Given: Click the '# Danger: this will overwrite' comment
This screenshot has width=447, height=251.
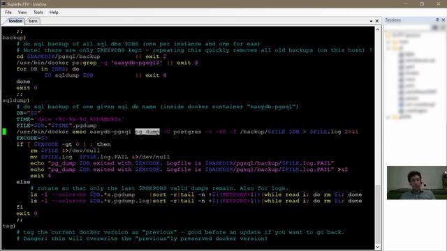Looking at the screenshot, I should pyautogui.click(x=142, y=238).
